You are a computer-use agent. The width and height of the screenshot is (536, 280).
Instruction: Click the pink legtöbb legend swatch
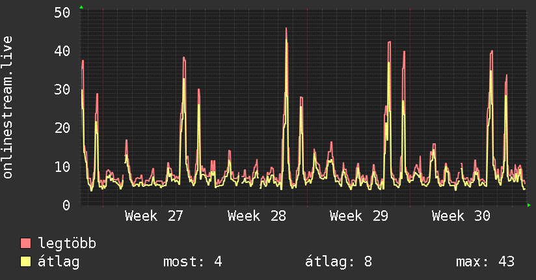click(25, 244)
